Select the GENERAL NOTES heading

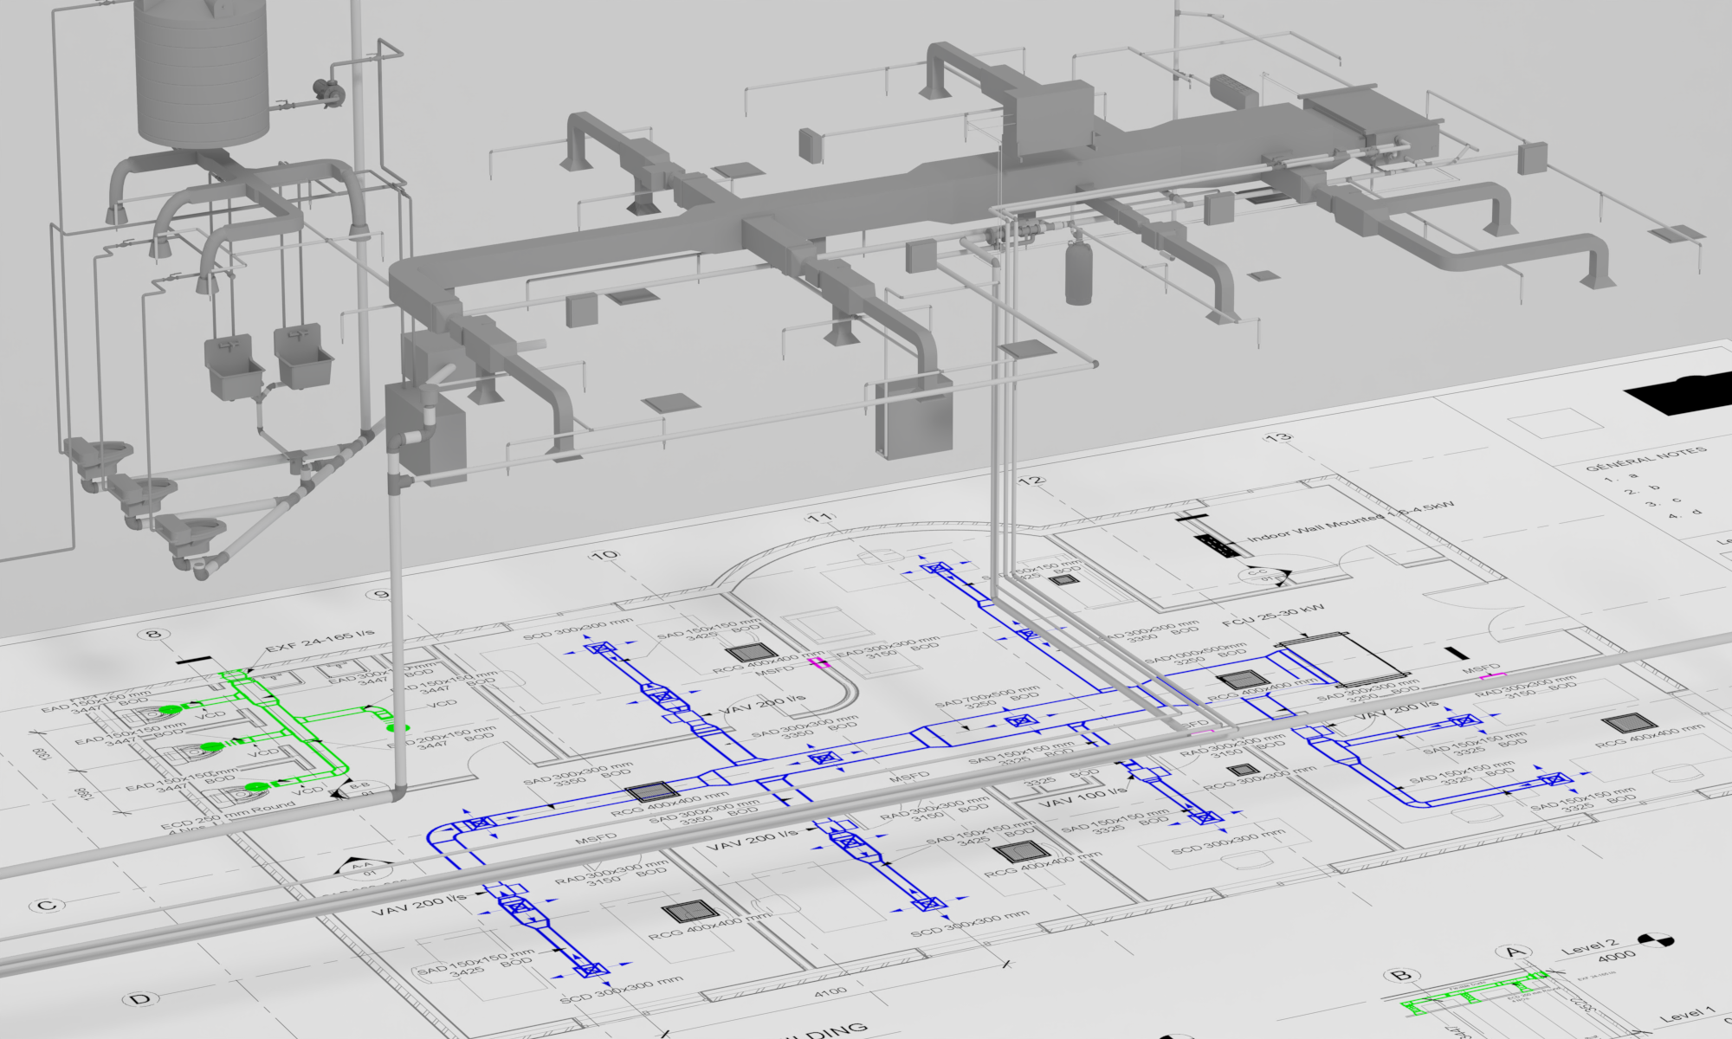click(x=1645, y=459)
